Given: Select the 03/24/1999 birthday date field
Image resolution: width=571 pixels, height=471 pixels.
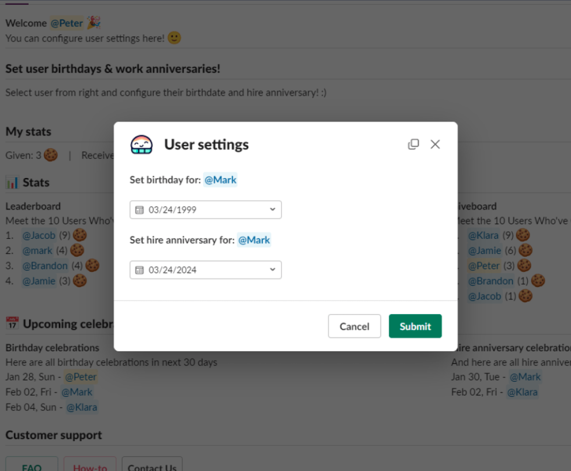Looking at the screenshot, I should point(206,210).
